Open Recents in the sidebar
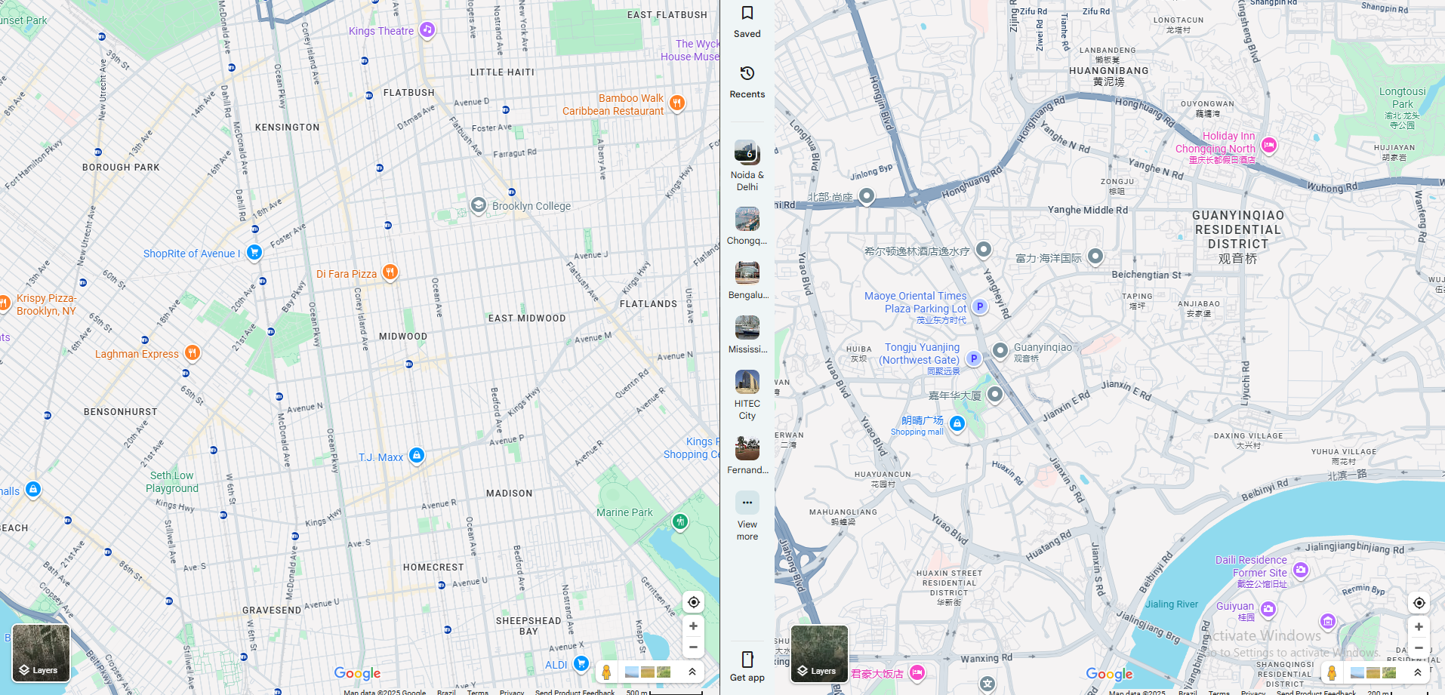This screenshot has width=1445, height=695. pyautogui.click(x=747, y=82)
